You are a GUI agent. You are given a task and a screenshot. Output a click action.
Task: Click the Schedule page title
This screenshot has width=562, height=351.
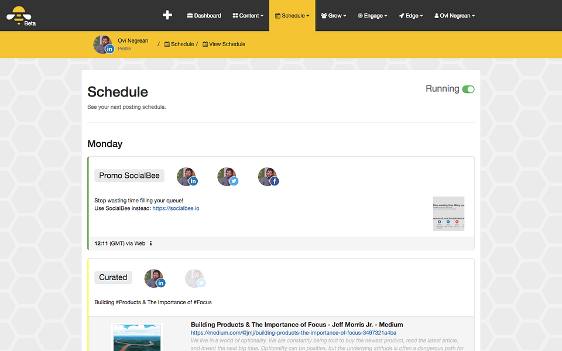118,92
